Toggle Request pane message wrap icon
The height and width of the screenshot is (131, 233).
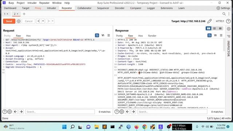point(97,35)
